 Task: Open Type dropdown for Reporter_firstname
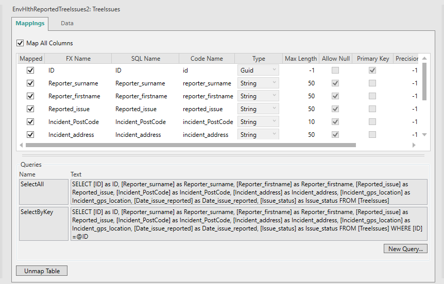[x=258, y=96]
